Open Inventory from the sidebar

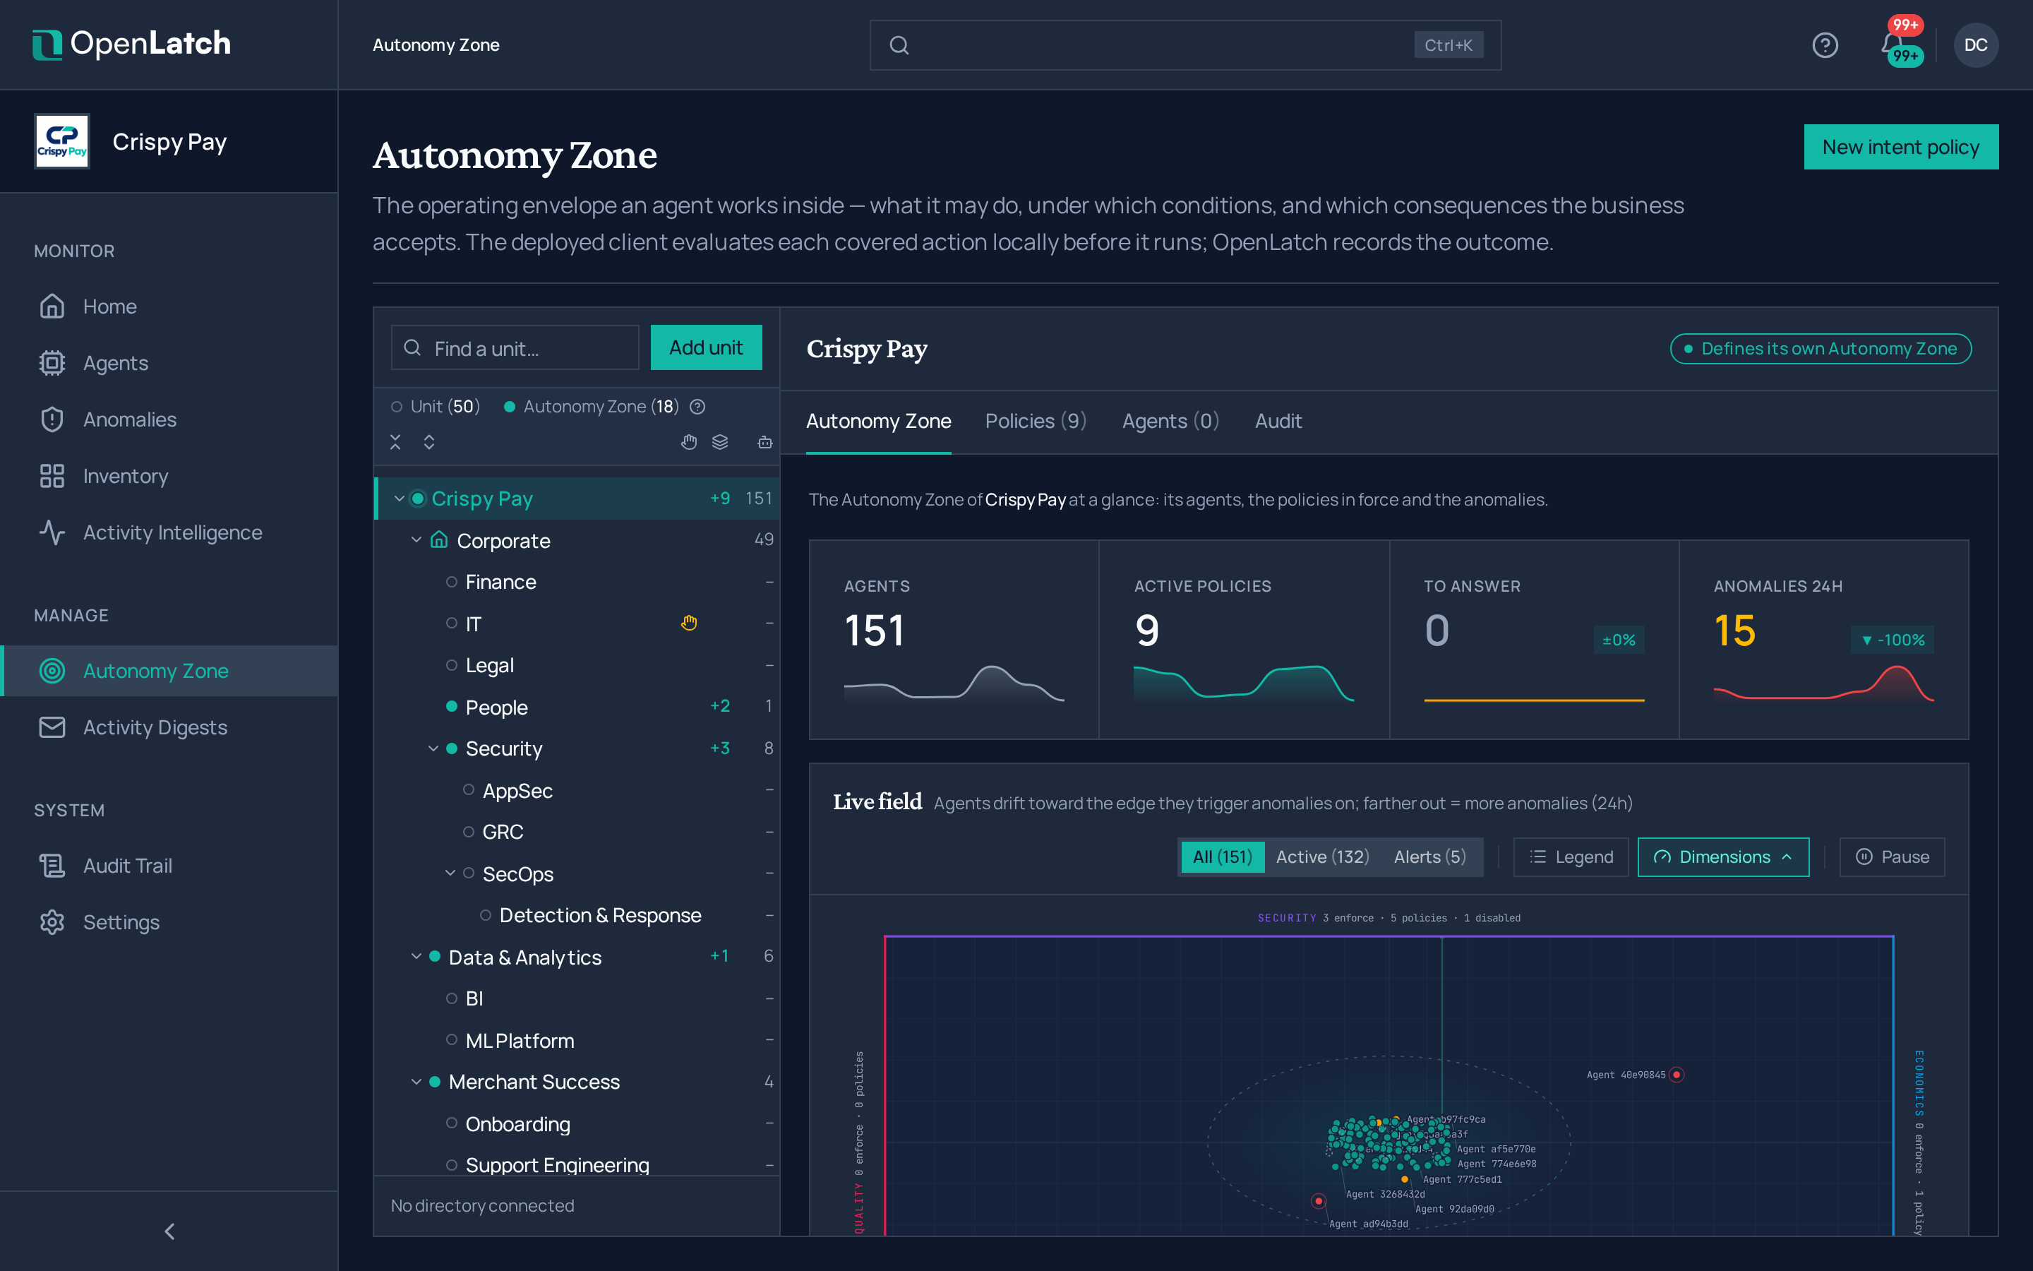[x=168, y=476]
